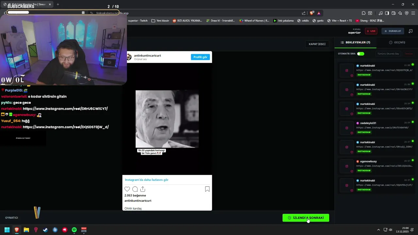This screenshot has height=235, width=418.
Task: Click the reel video of the elderly man
Action: tap(167, 119)
